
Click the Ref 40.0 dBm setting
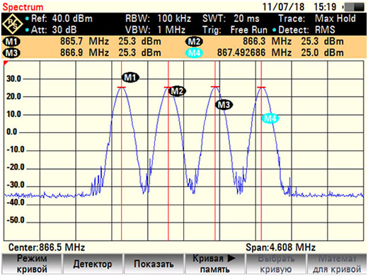pyautogui.click(x=59, y=18)
